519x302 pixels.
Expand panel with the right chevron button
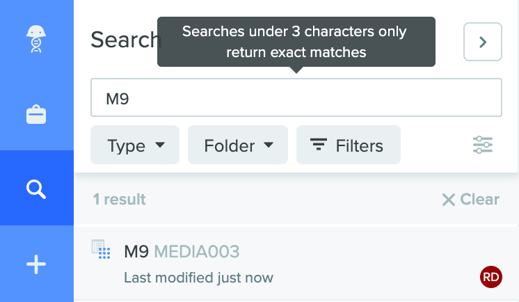pos(483,42)
